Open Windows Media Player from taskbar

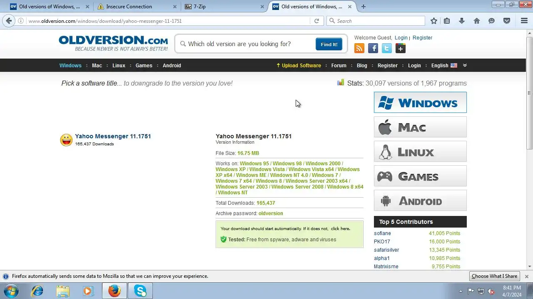coord(88,291)
